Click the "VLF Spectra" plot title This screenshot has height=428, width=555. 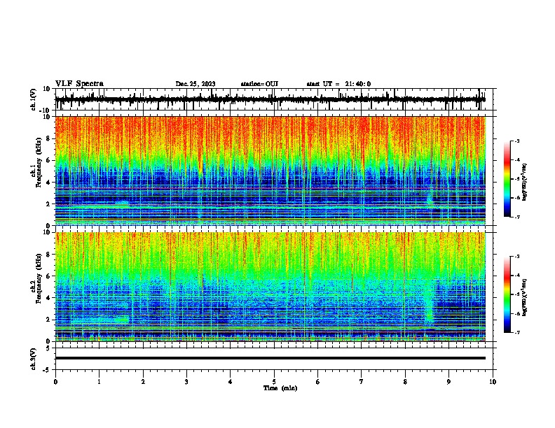tap(79, 84)
